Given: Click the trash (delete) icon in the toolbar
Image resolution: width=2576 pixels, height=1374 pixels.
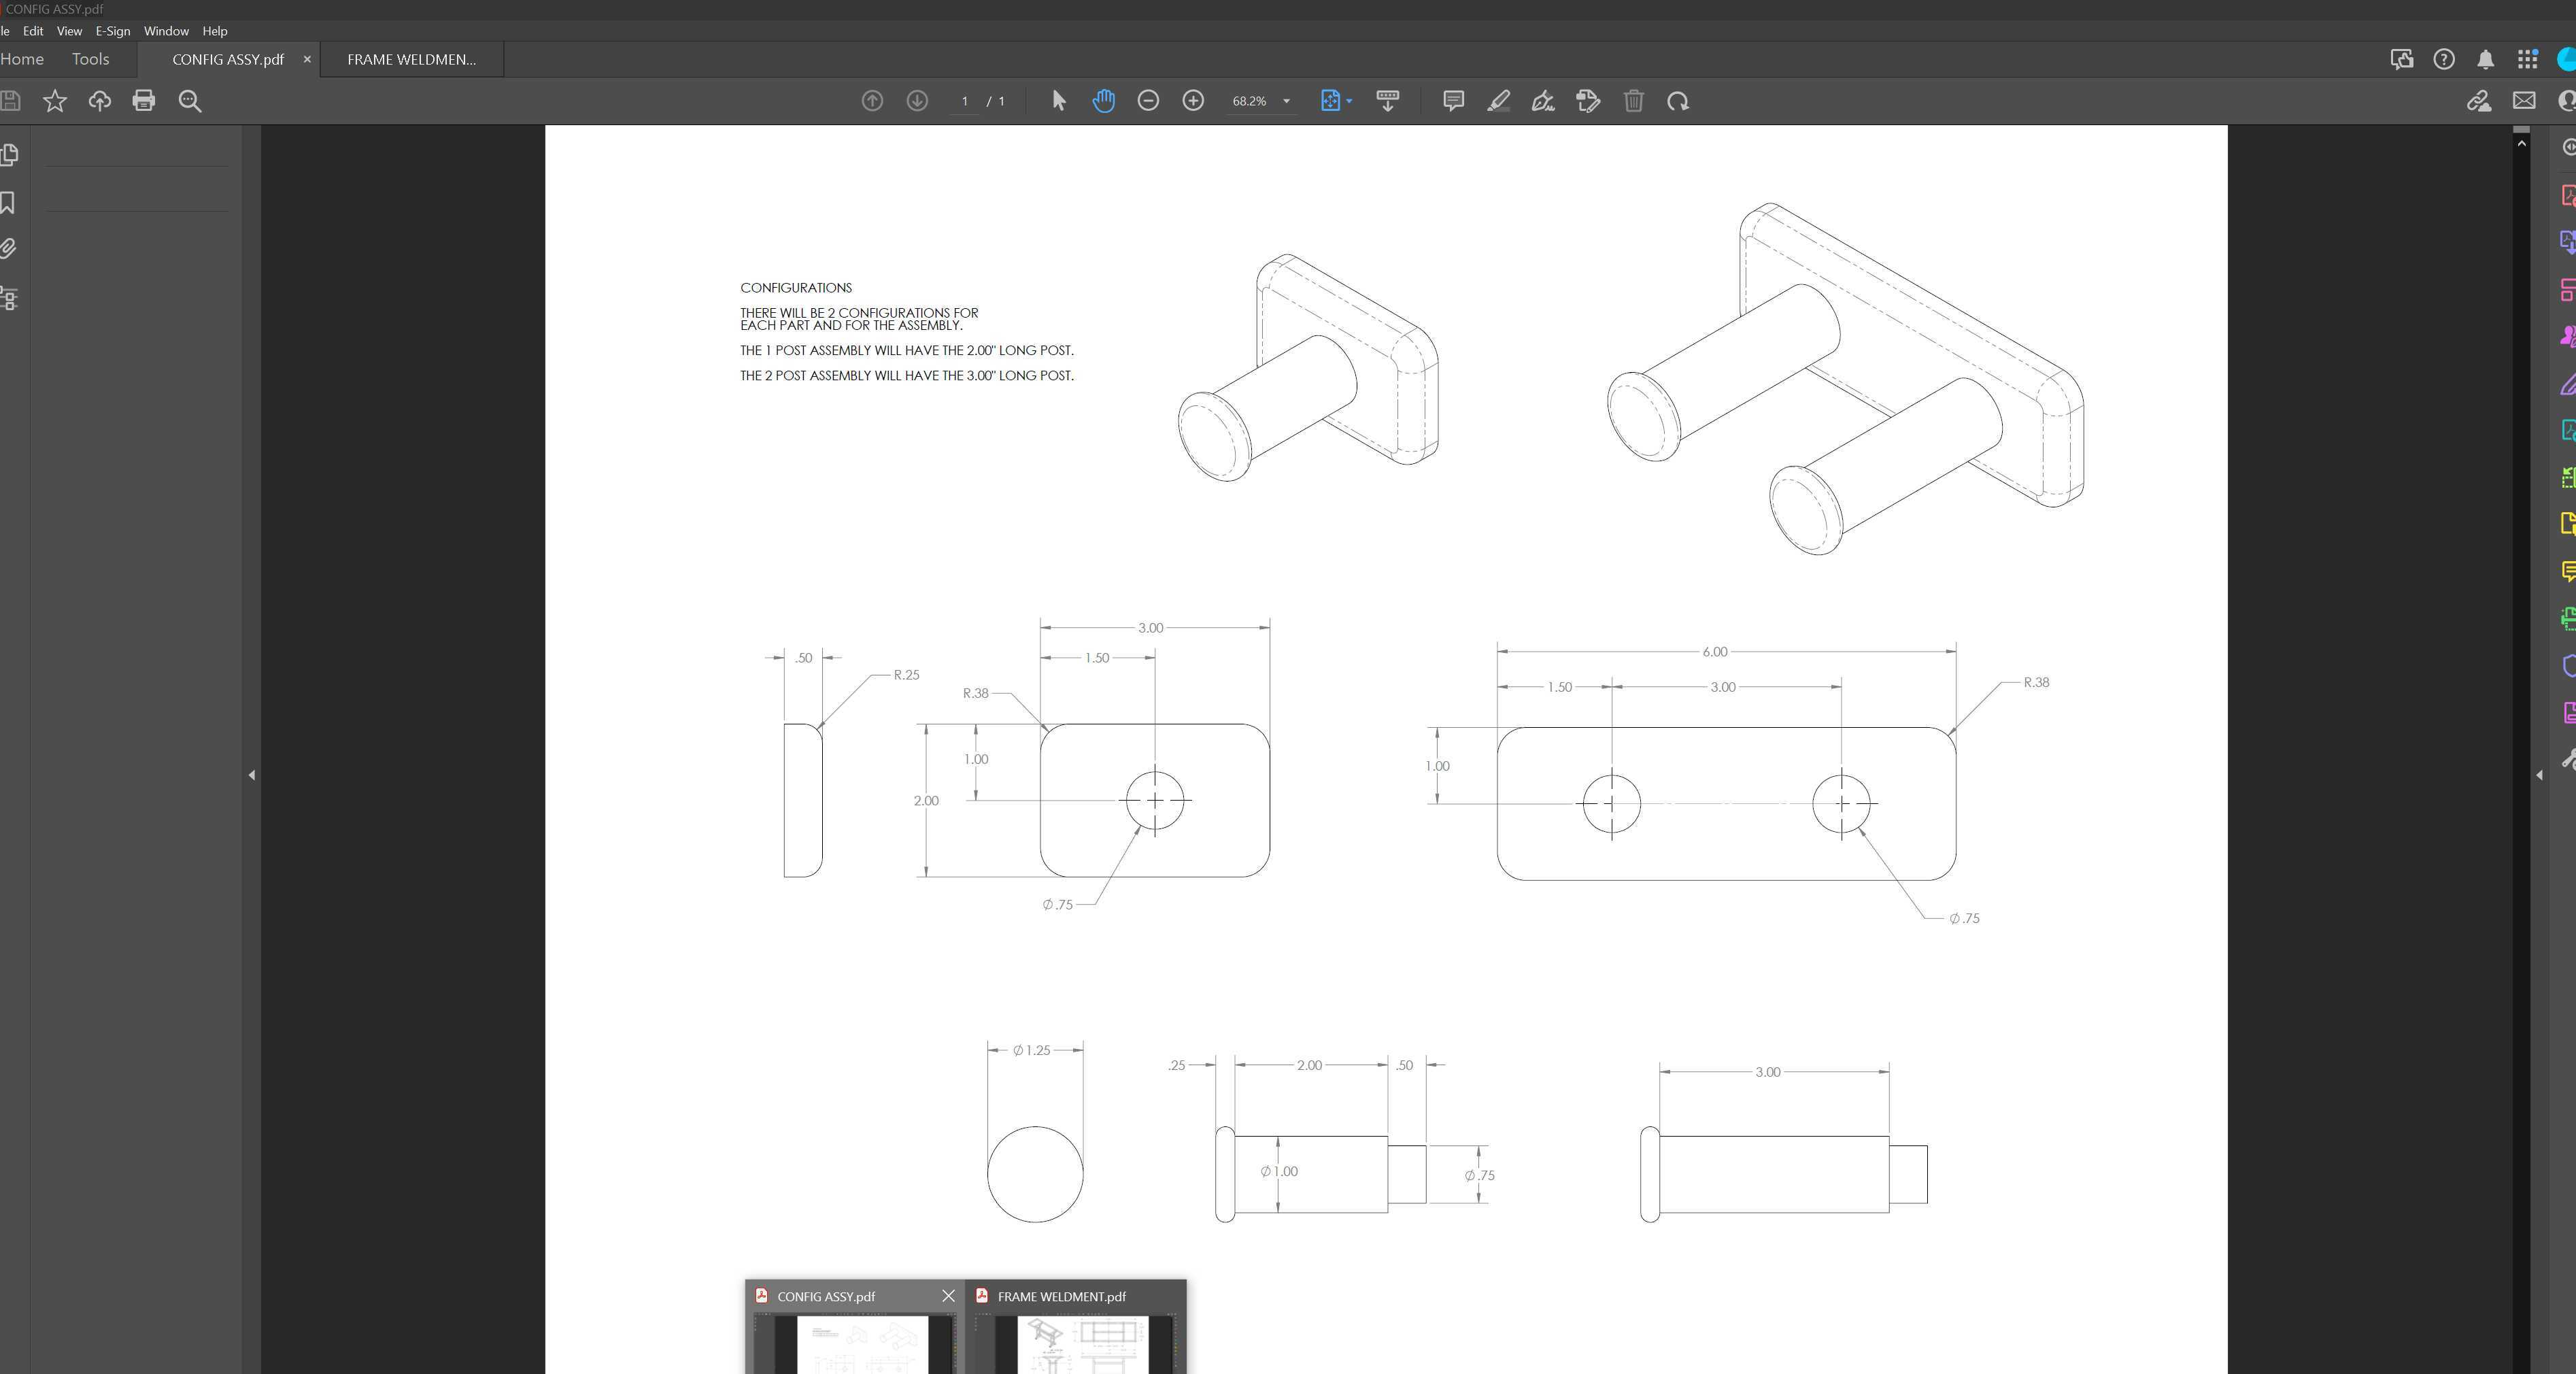Looking at the screenshot, I should click(1634, 101).
